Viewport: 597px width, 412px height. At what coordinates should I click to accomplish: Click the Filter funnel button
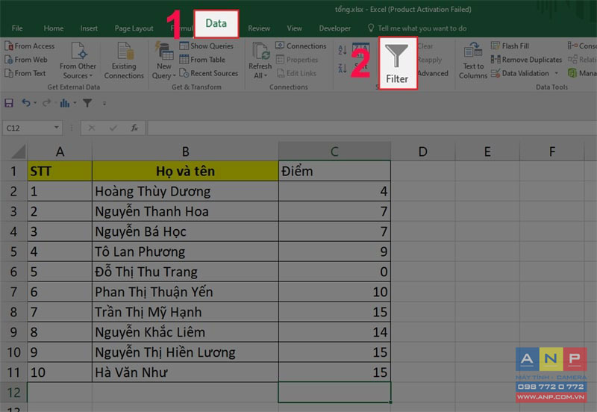pyautogui.click(x=397, y=63)
